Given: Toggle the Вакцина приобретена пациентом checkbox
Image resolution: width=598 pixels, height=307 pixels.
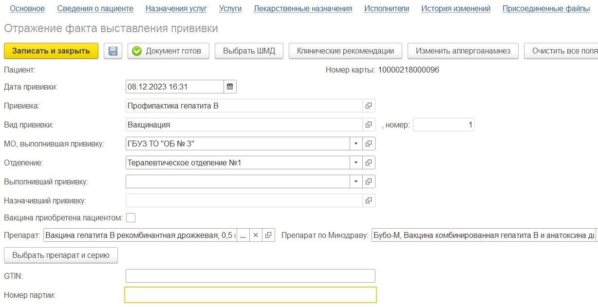Looking at the screenshot, I should pos(131,217).
